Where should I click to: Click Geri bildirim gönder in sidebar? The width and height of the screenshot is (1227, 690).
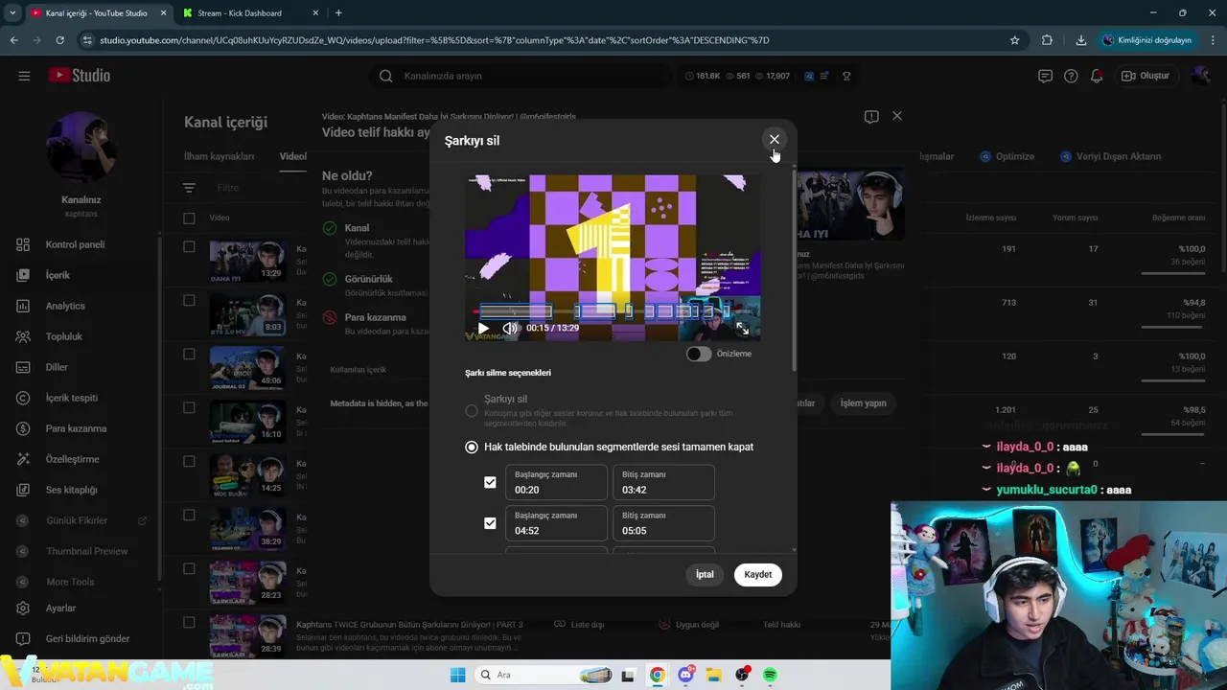tap(87, 638)
